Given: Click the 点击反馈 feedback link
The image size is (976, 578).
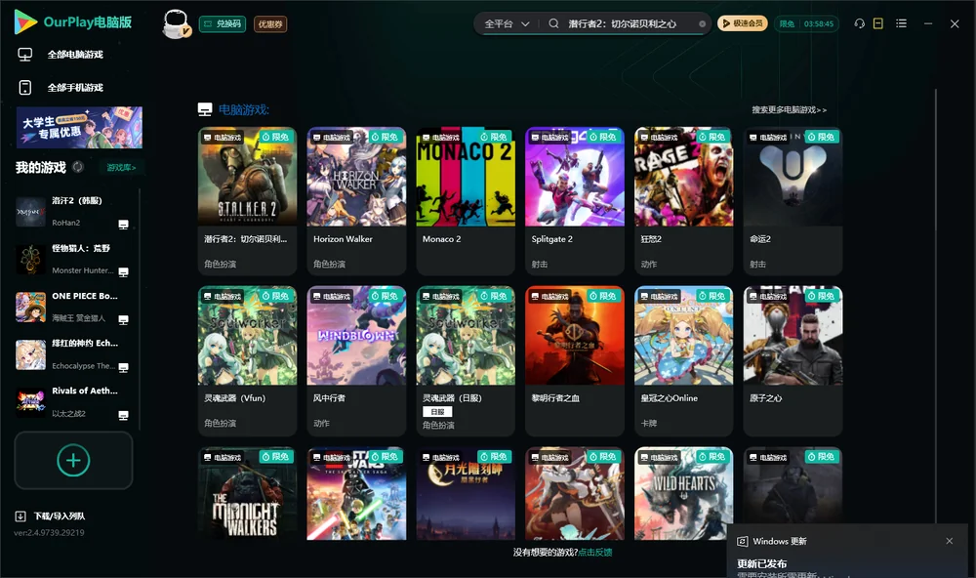Looking at the screenshot, I should coord(595,553).
